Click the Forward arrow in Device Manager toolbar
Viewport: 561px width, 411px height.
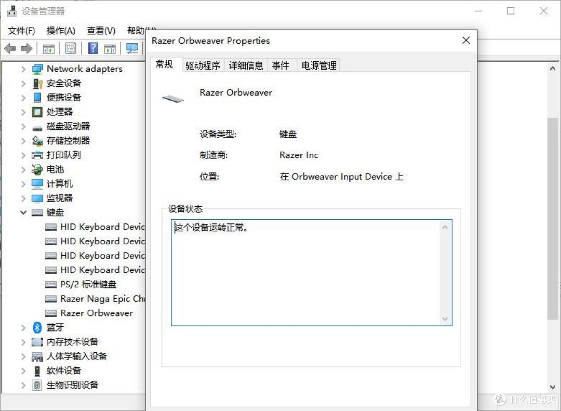26,48
